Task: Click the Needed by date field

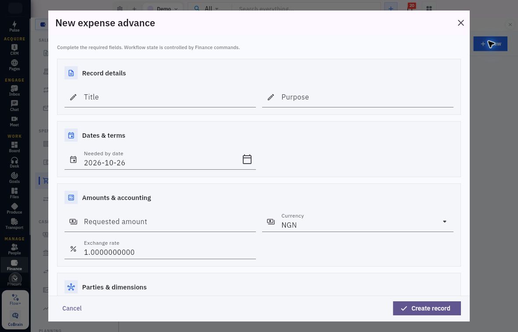Action: (x=160, y=159)
